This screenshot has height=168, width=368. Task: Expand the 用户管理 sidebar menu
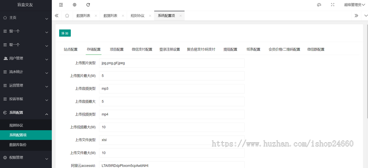pyautogui.click(x=26, y=58)
